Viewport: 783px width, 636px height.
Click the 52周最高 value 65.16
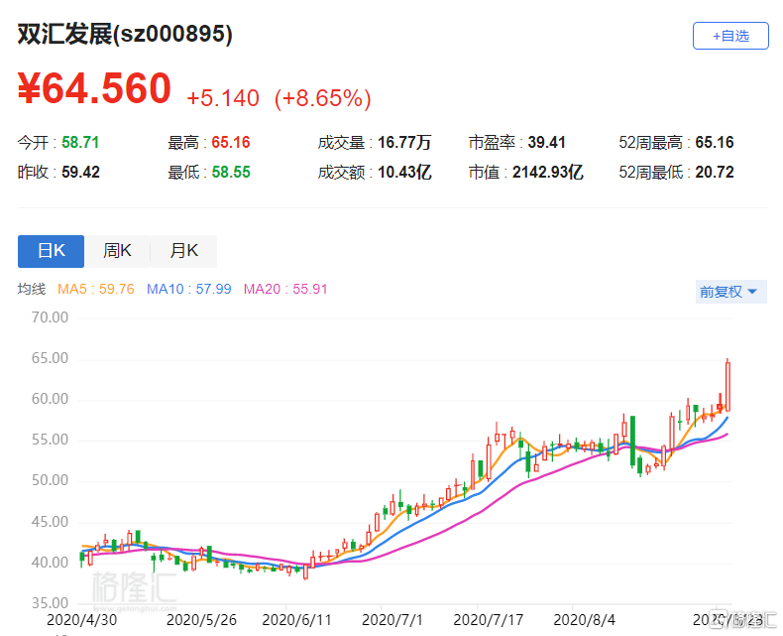coord(715,143)
